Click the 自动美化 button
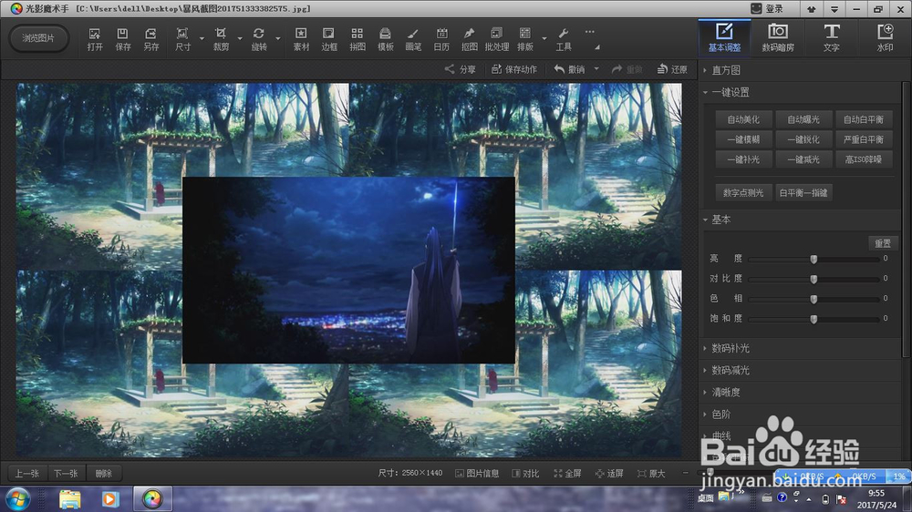 click(743, 119)
